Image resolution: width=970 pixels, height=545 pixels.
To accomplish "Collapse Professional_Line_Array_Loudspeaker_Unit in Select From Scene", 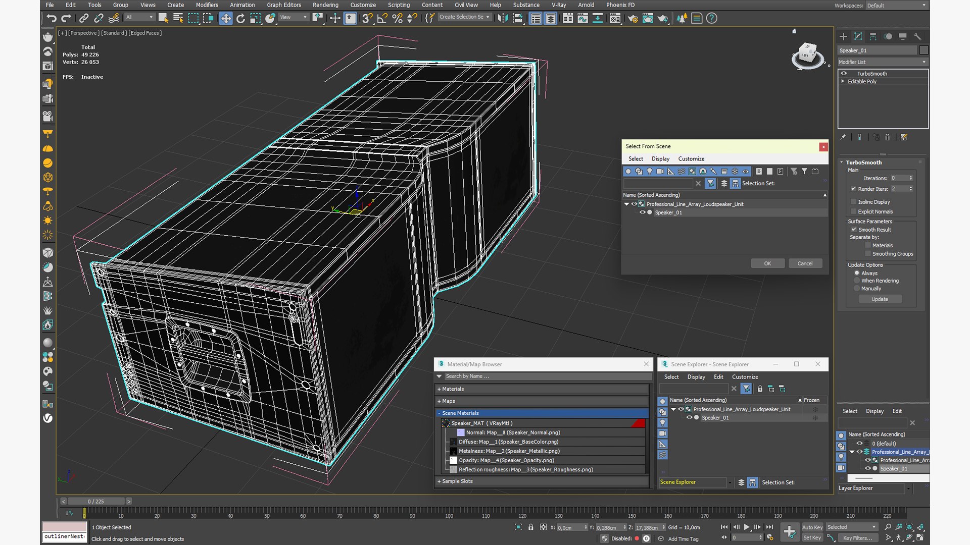I will tap(627, 204).
